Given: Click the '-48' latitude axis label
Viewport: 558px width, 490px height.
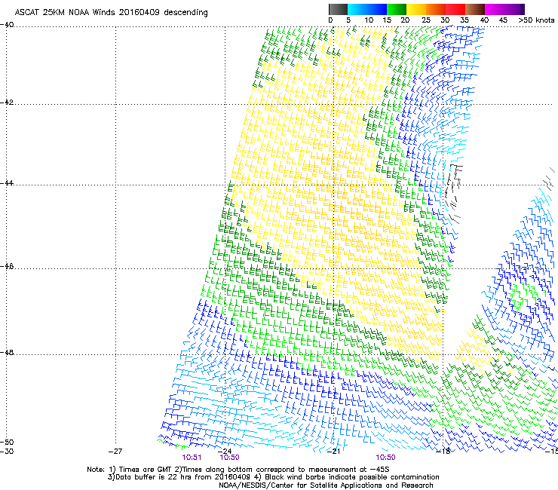Looking at the screenshot, I should (7, 352).
